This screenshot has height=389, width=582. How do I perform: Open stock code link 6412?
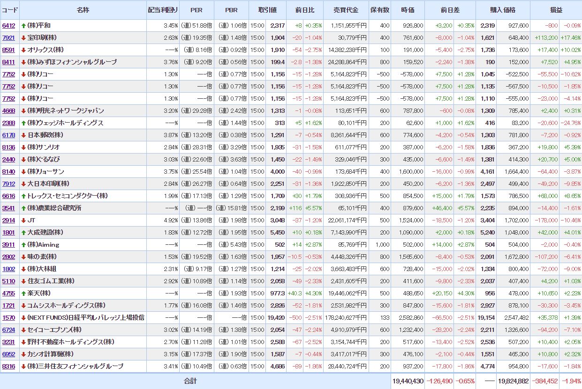click(x=8, y=25)
